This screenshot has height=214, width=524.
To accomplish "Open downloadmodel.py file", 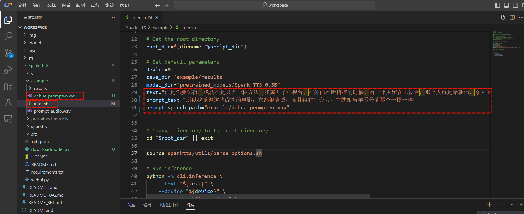I will [68, 149].
